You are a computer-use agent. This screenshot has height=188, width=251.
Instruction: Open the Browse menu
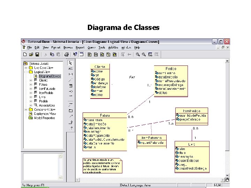click(68, 47)
